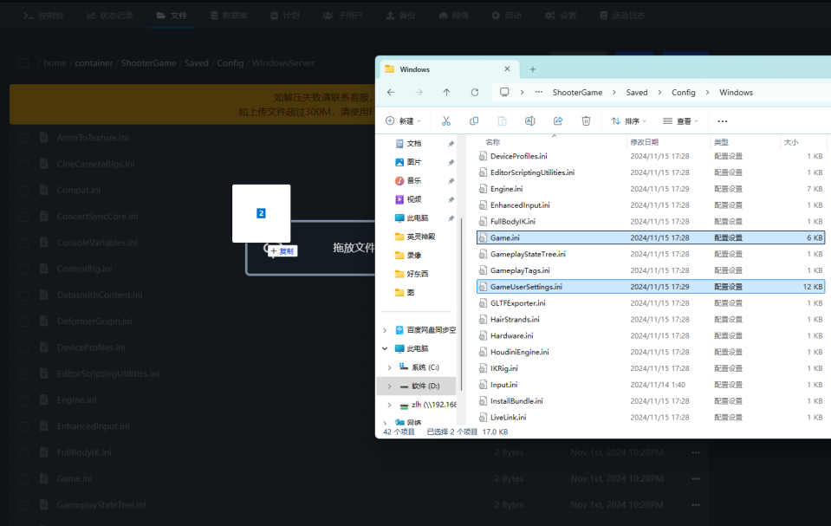The height and width of the screenshot is (526, 831).
Task: Check the ConcertSyncCore.ini checkbox
Action: (24, 217)
